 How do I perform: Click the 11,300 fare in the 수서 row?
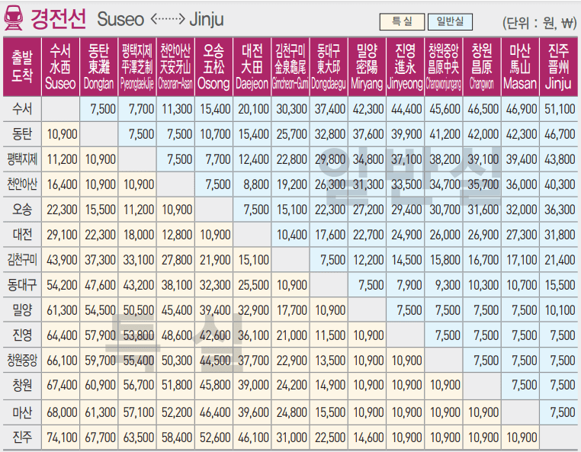[x=177, y=109]
